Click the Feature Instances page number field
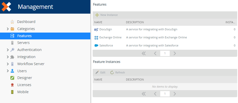 point(165,94)
